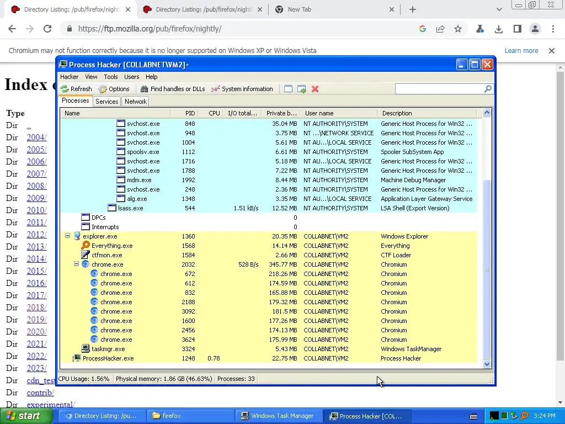The image size is (565, 424).
Task: Open the 2023/ directory link
Action: (x=37, y=368)
